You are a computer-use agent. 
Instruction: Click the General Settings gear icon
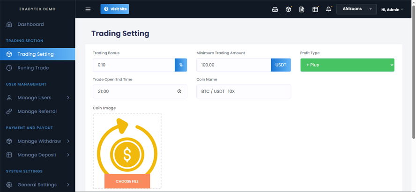pos(9,185)
